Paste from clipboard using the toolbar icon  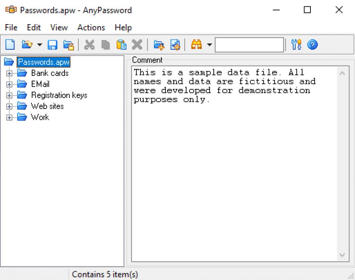[121, 44]
